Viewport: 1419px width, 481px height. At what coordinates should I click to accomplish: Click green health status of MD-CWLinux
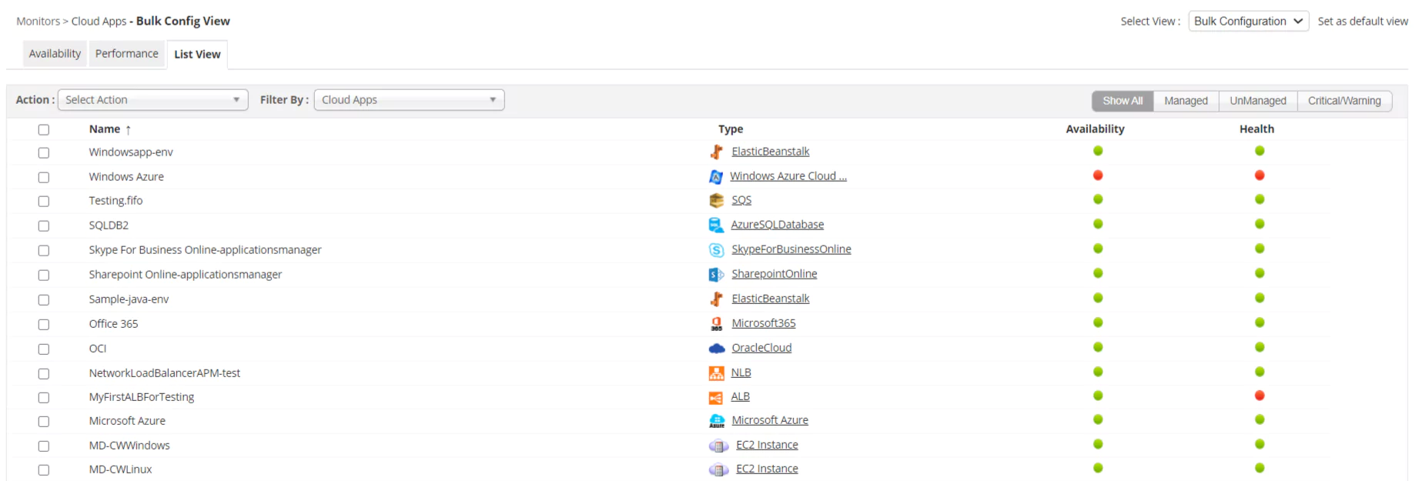(1259, 468)
